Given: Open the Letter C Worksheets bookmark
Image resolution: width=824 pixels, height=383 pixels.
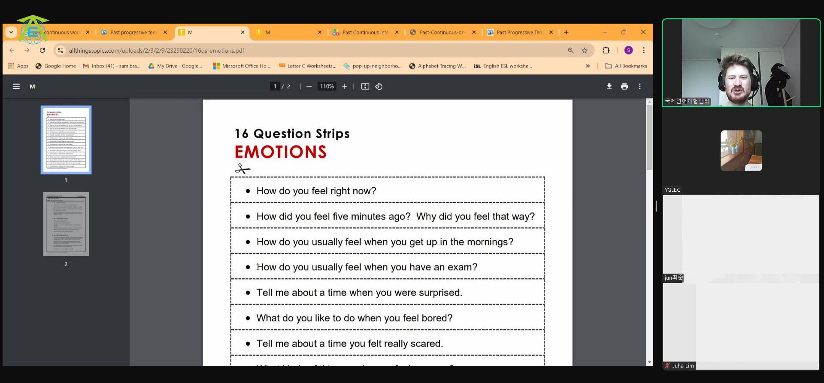Looking at the screenshot, I should (308, 66).
